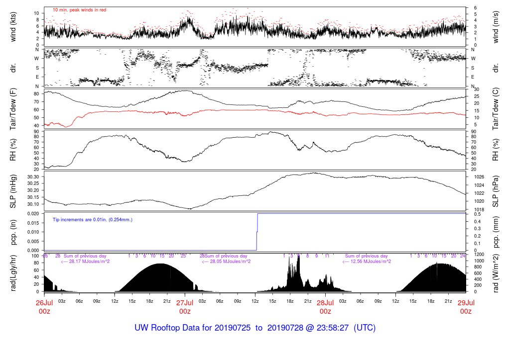Click the '1026' hPa tick value
The width and height of the screenshot is (510, 348).
479,177
